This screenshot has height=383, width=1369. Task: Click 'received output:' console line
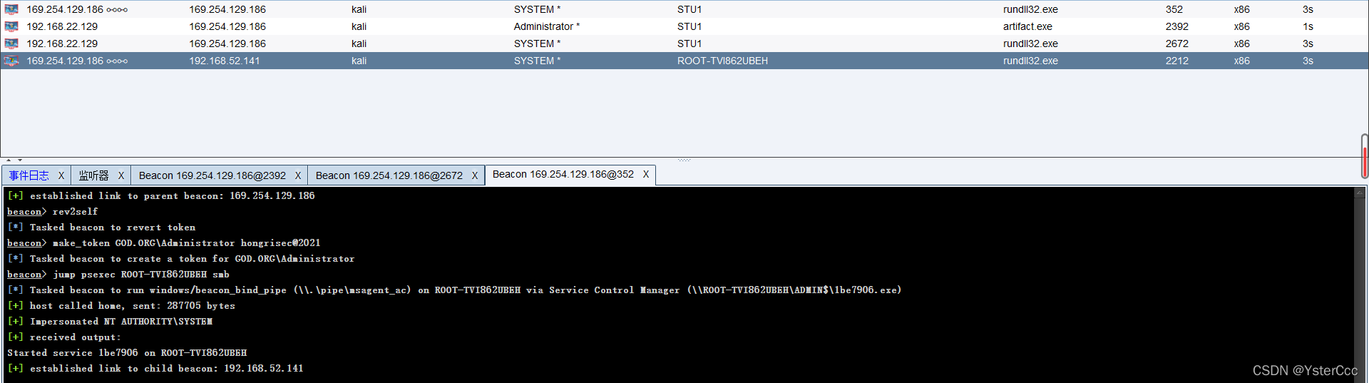(x=64, y=337)
